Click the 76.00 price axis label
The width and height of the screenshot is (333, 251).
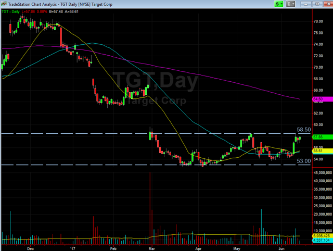pos(318,33)
